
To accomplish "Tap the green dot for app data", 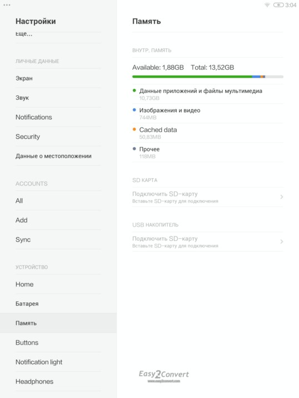I will [x=134, y=90].
